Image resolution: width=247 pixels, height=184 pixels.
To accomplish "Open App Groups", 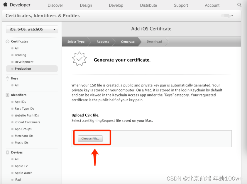I will [x=23, y=129].
